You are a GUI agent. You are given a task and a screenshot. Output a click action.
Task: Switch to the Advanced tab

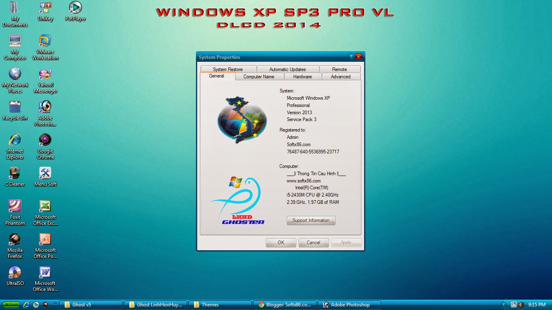coord(341,77)
